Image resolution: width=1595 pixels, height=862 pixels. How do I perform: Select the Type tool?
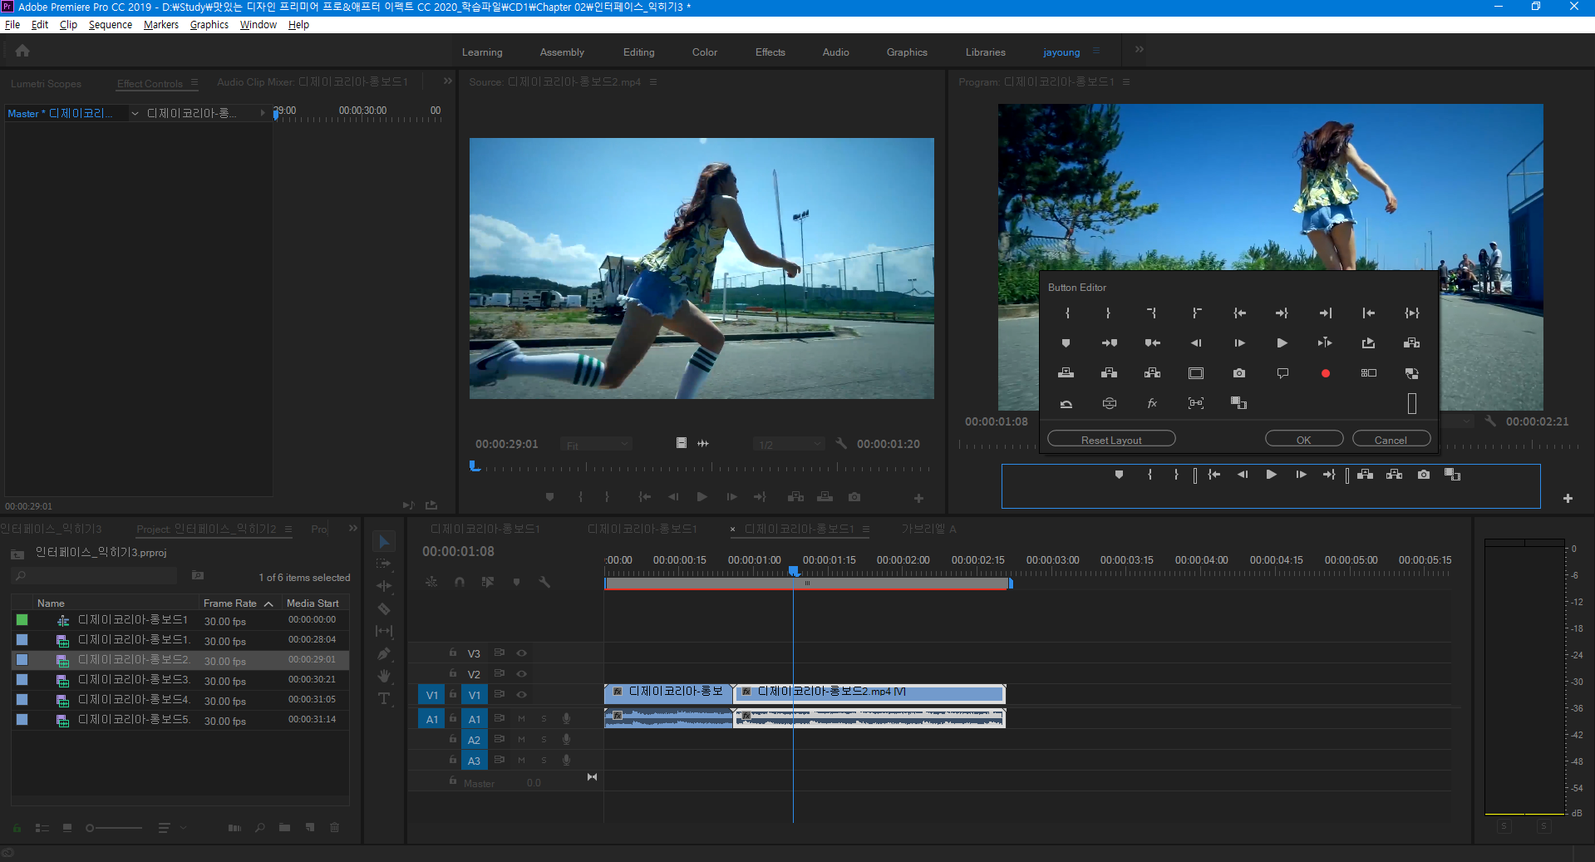pos(384,699)
